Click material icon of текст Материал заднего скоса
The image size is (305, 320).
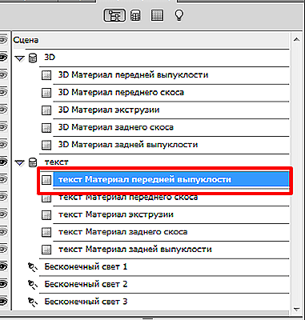click(x=46, y=232)
